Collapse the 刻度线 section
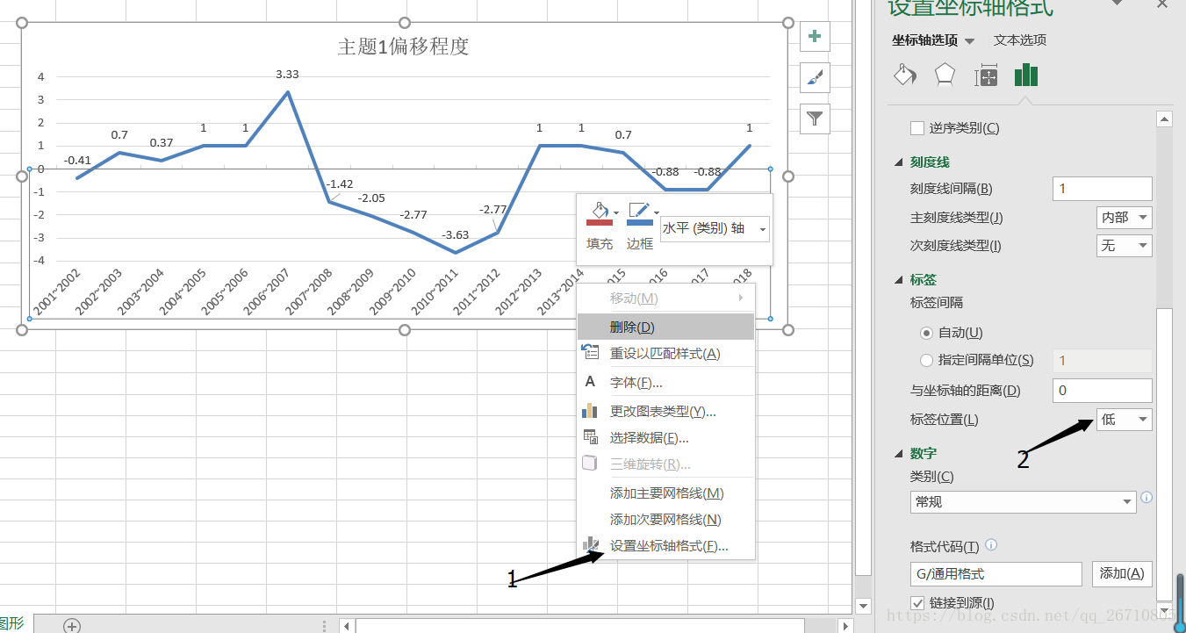The width and height of the screenshot is (1186, 633). pyautogui.click(x=899, y=162)
